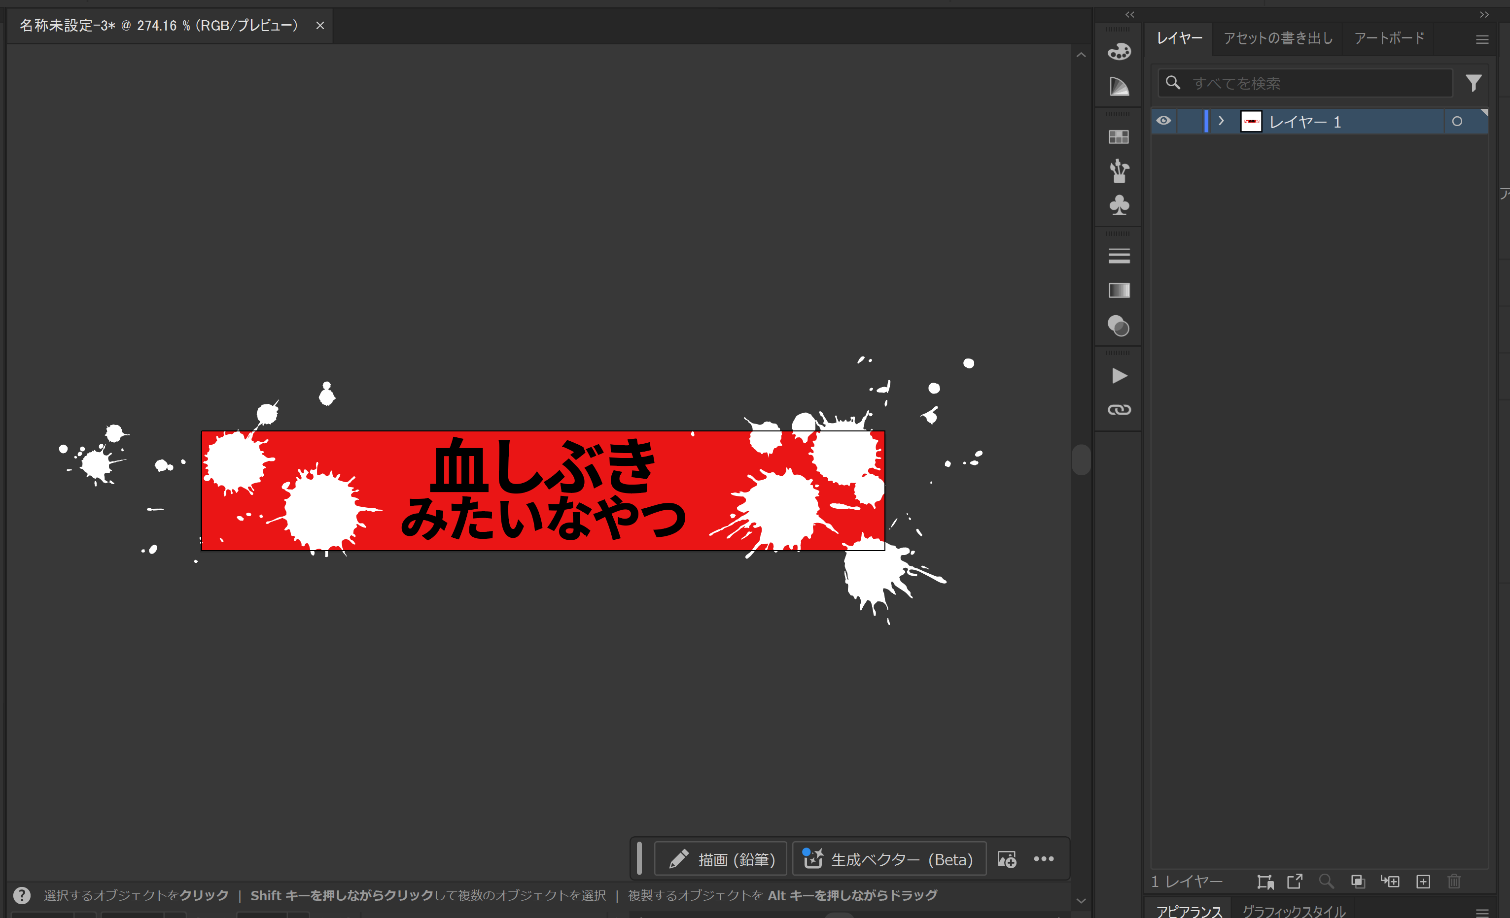The image size is (1510, 918).
Task: Click the add image icon in contextual bar
Action: [1007, 859]
